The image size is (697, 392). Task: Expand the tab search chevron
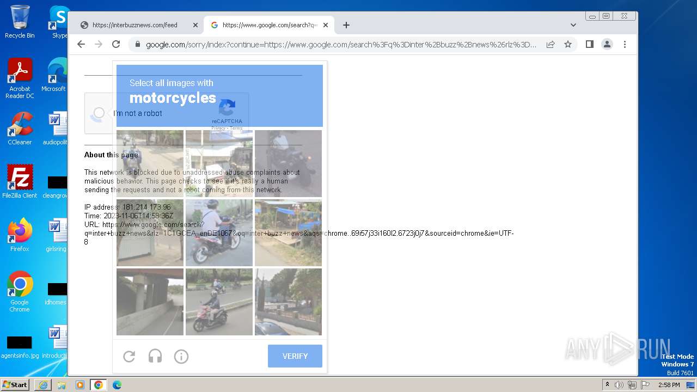[573, 25]
